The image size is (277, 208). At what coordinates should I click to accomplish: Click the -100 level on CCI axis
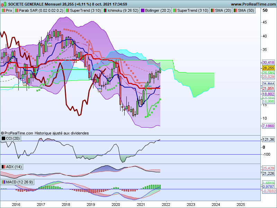(266, 154)
